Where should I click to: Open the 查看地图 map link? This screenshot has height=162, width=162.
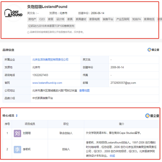[84, 91]
